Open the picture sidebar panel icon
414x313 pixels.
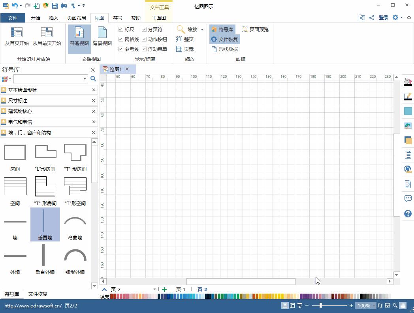pos(408,125)
